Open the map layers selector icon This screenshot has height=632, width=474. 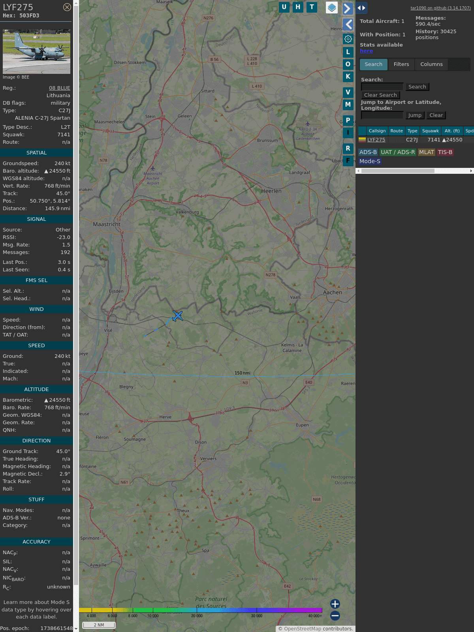(332, 8)
